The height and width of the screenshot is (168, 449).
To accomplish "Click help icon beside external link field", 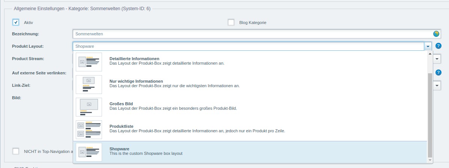I will point(438,73).
